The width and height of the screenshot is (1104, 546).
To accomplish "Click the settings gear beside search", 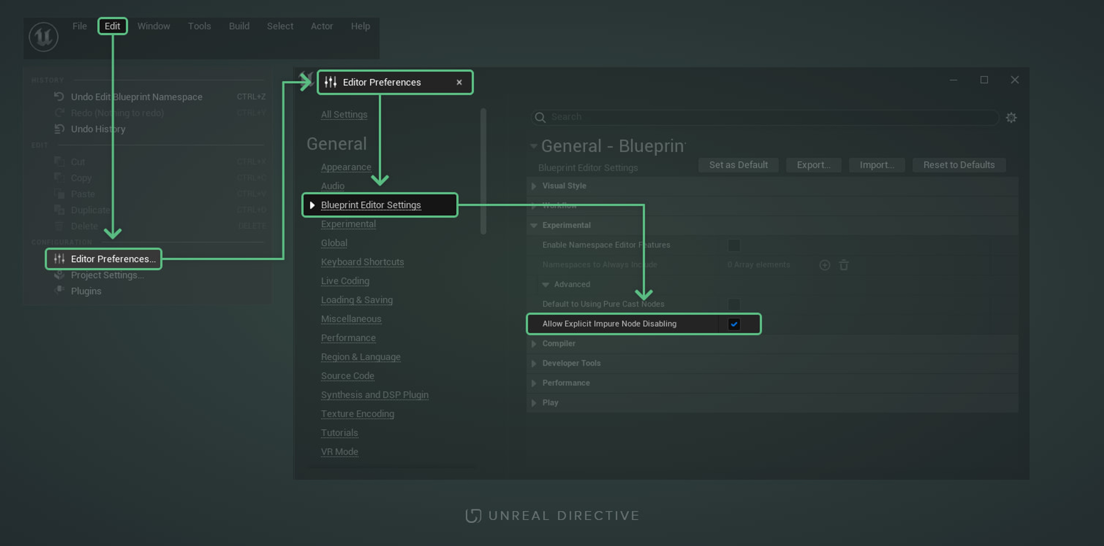I will click(1011, 117).
